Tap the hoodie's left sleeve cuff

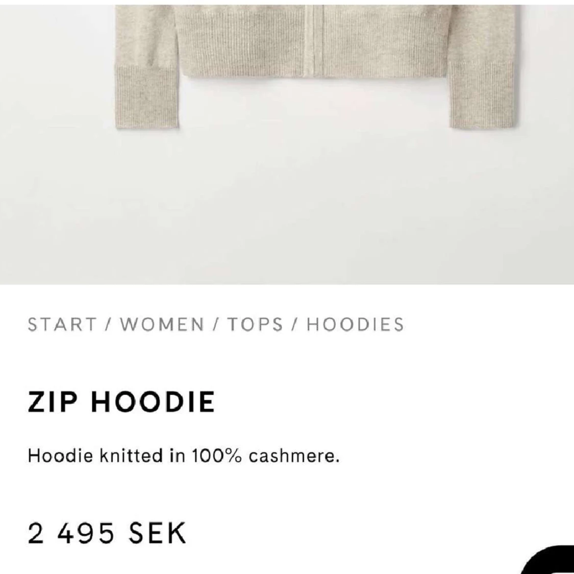coord(147,97)
